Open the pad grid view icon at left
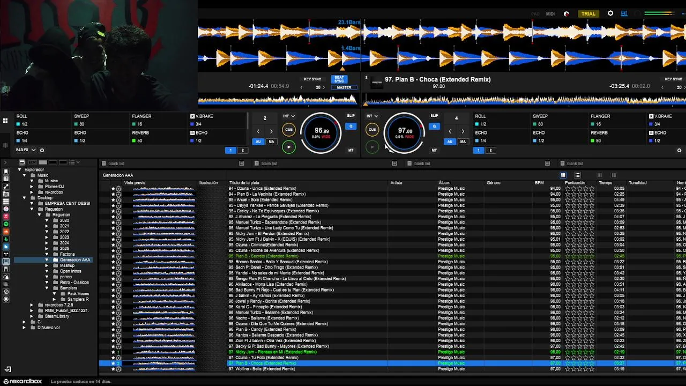686x386 pixels. (x=5, y=121)
